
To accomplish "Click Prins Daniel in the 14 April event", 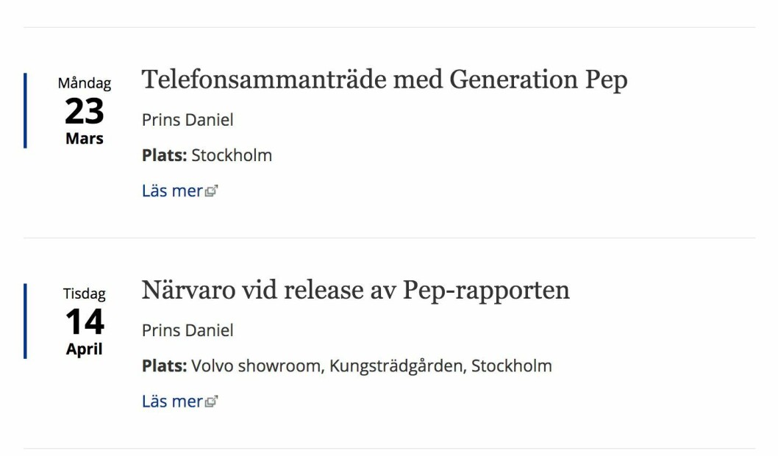I will pyautogui.click(x=188, y=330).
